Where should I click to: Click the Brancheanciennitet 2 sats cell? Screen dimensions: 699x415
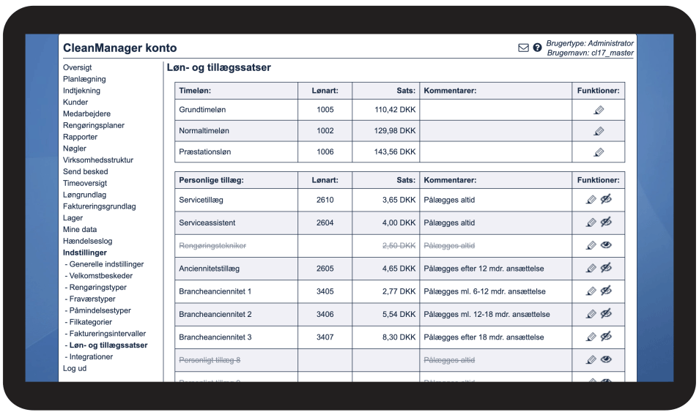click(x=385, y=315)
